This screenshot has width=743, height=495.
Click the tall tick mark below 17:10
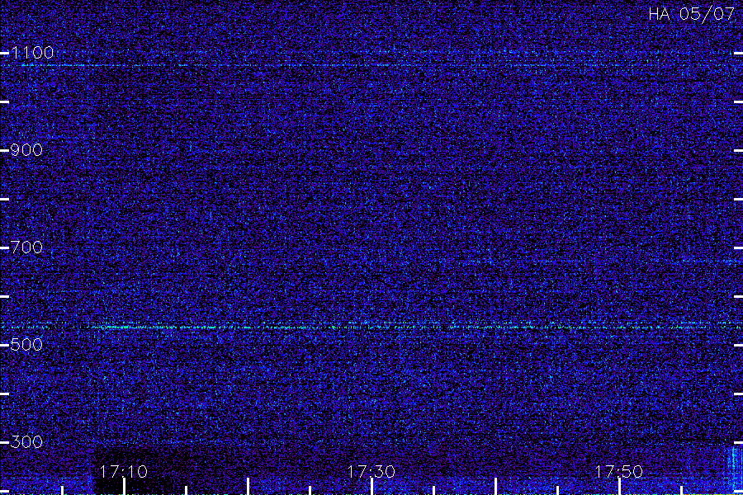[x=124, y=487]
